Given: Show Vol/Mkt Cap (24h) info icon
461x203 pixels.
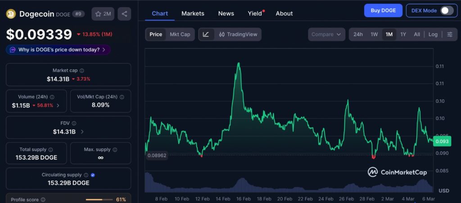Looking at the screenshot, I should [x=122, y=97].
